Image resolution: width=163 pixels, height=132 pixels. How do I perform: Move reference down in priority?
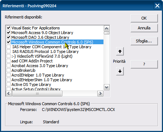pyautogui.click(x=120, y=71)
